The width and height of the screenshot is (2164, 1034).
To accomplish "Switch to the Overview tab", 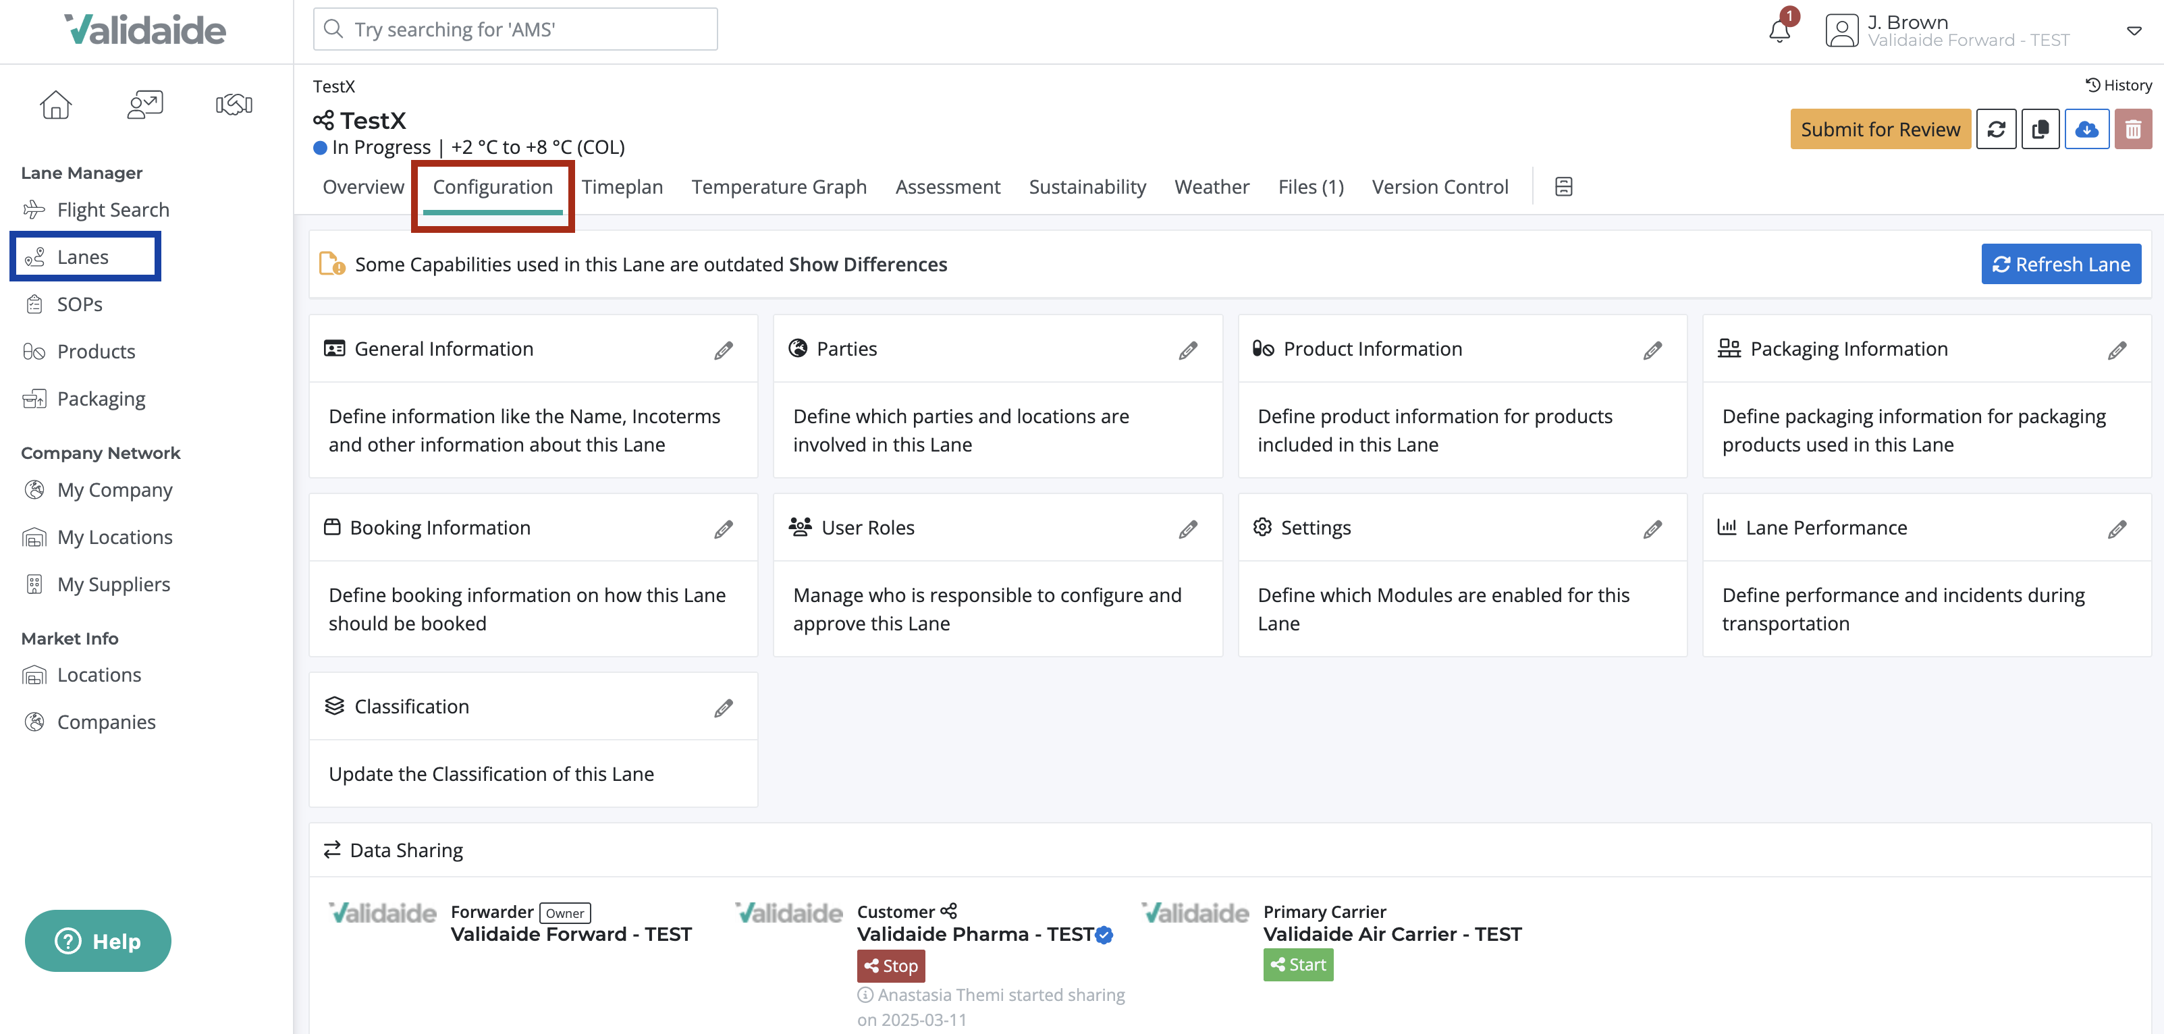I will tap(363, 186).
